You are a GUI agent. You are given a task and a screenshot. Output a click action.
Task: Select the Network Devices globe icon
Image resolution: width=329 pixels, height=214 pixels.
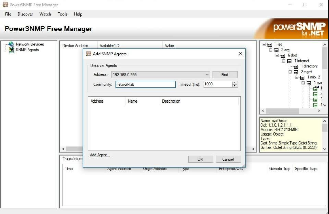(11, 44)
